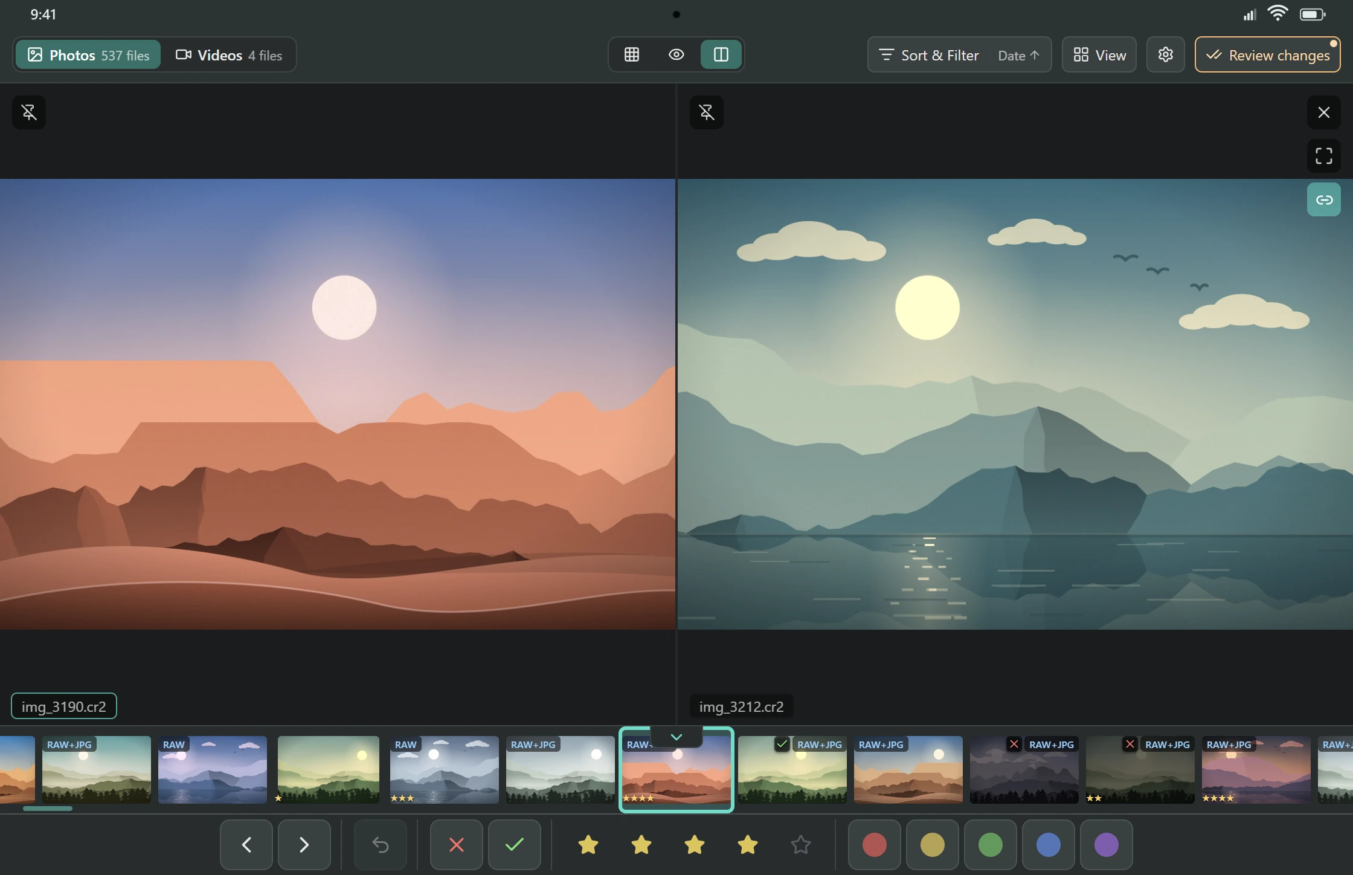Set rating to one star
The height and width of the screenshot is (875, 1353).
[x=588, y=845]
